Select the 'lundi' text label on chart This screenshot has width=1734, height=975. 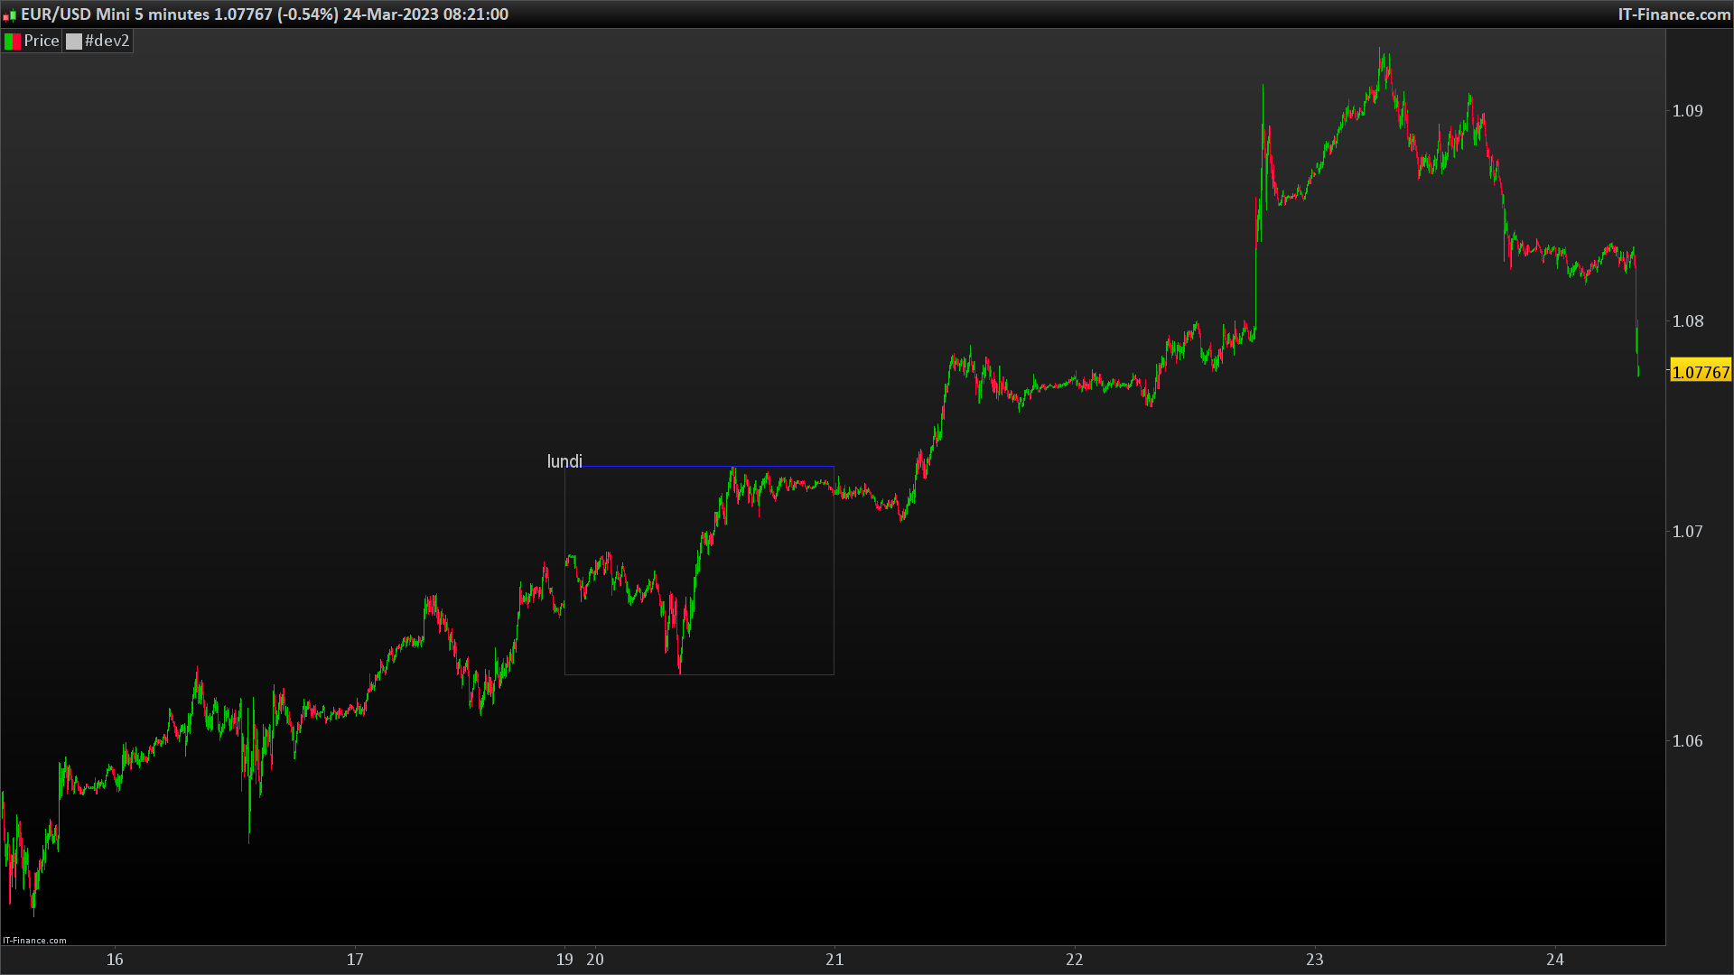564,462
